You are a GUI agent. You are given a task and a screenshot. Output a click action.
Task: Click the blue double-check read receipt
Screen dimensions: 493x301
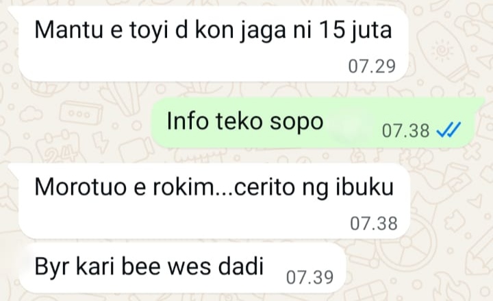[x=448, y=130]
